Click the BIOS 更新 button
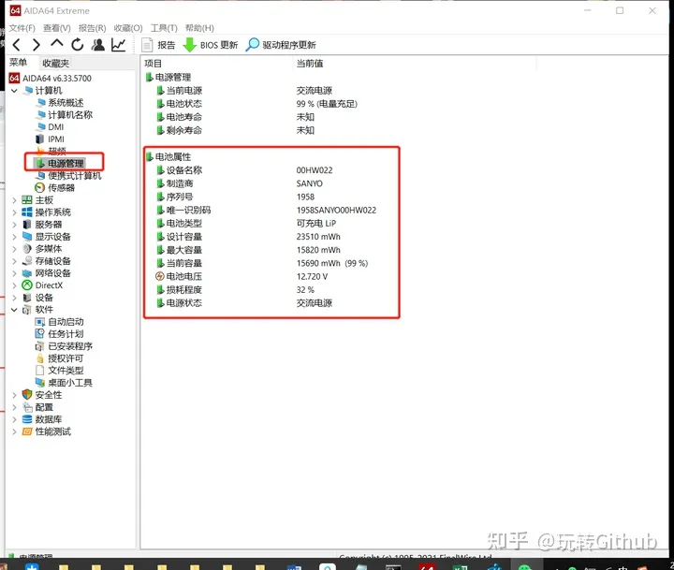 pyautogui.click(x=211, y=45)
